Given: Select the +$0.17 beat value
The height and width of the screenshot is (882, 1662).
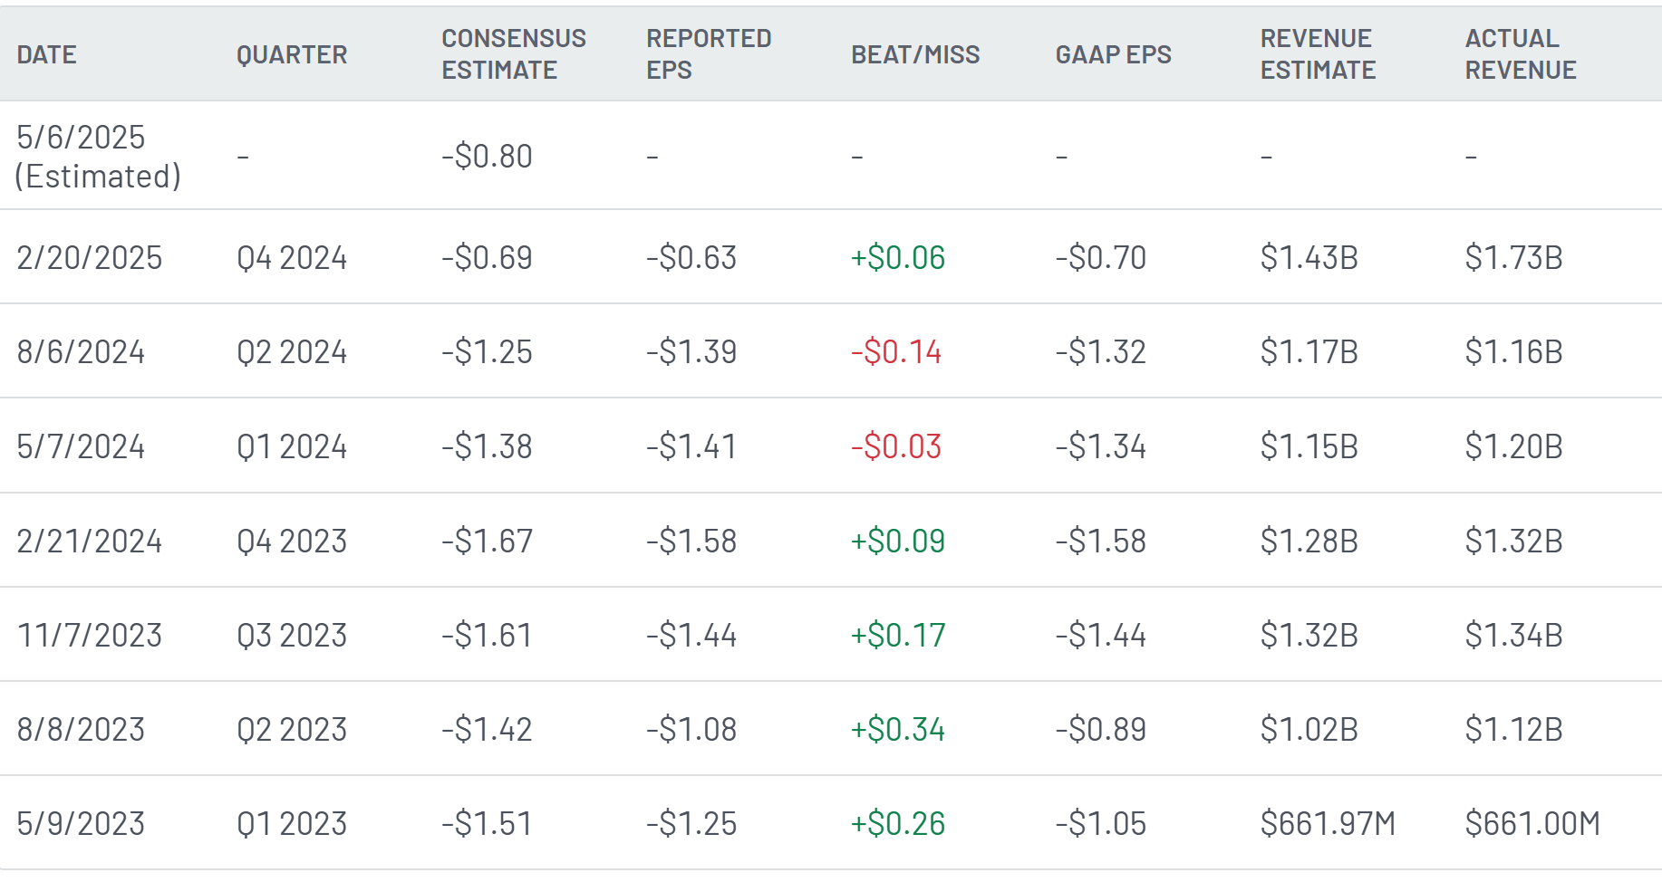Looking at the screenshot, I should pyautogui.click(x=897, y=636).
